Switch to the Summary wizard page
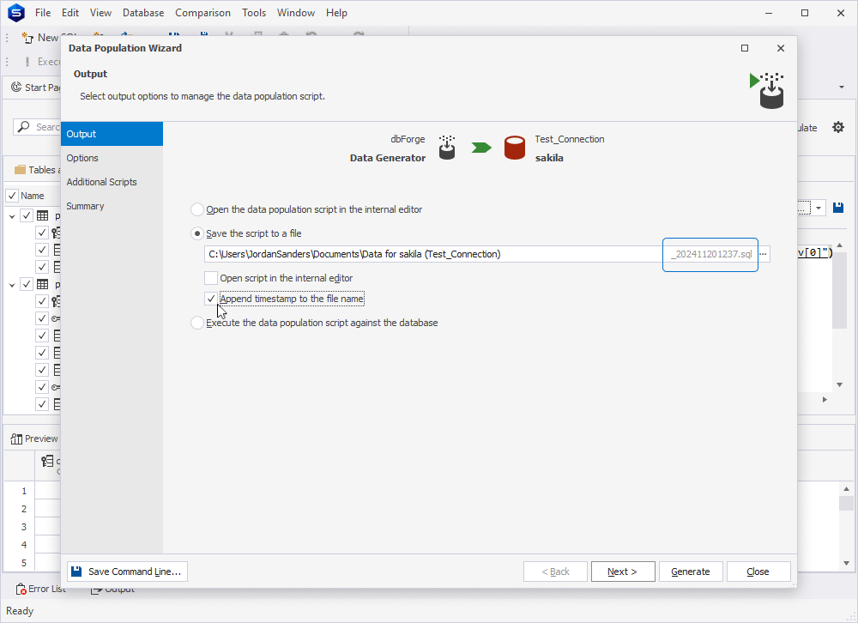858x623 pixels. 112,207
